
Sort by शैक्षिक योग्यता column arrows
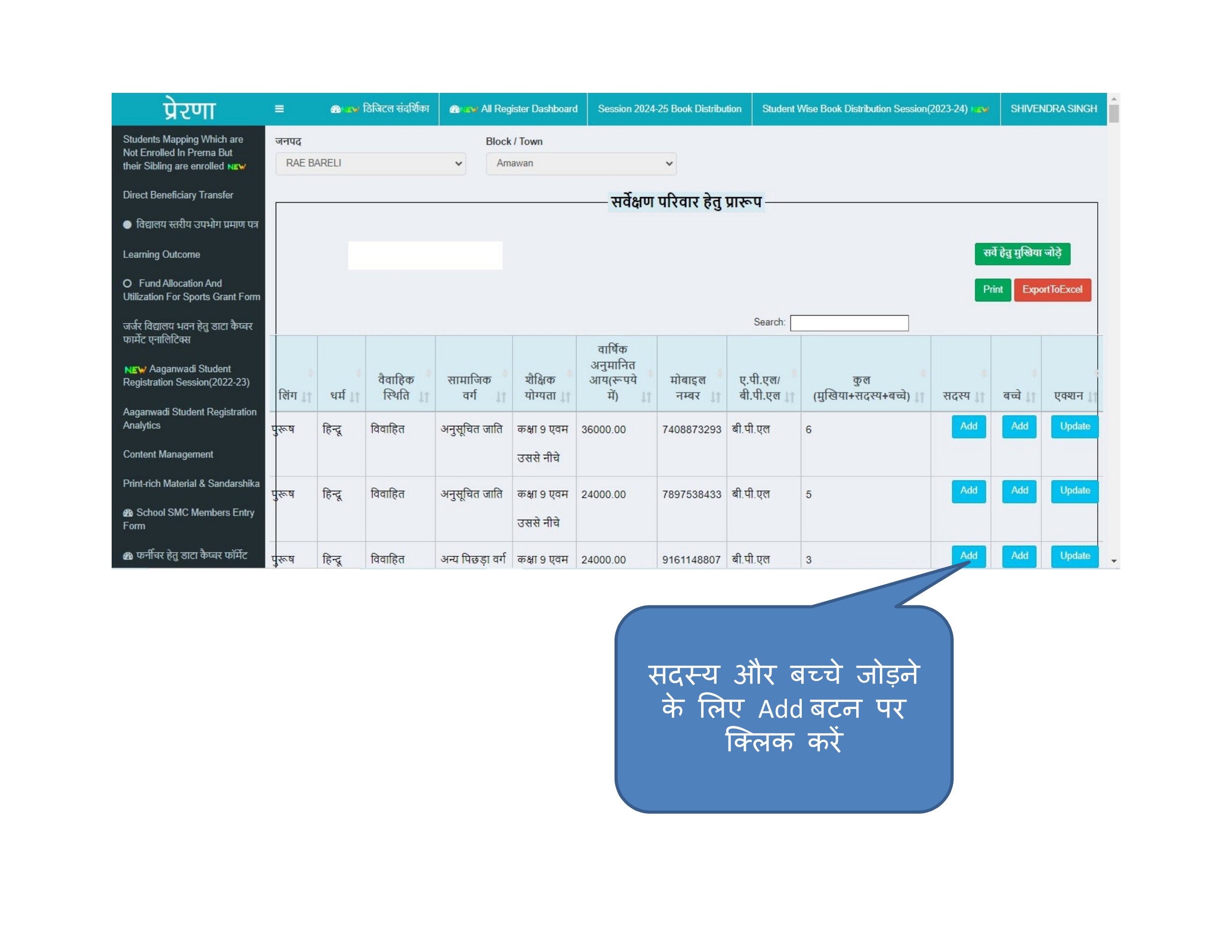[566, 397]
